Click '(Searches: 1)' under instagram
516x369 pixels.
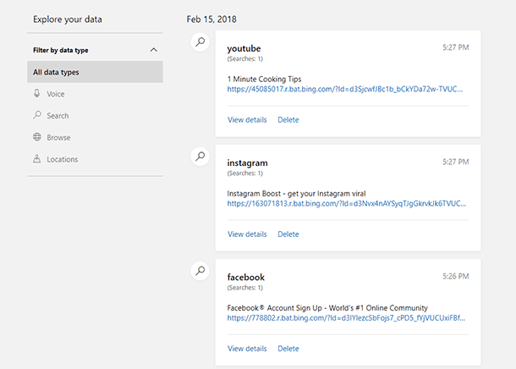pyautogui.click(x=245, y=173)
